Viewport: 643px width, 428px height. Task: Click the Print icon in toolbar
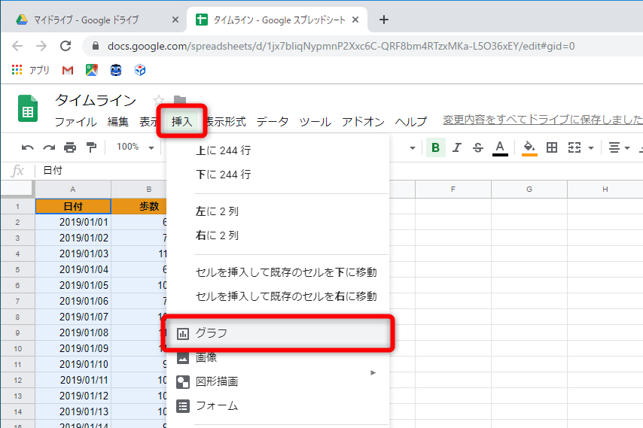click(70, 147)
